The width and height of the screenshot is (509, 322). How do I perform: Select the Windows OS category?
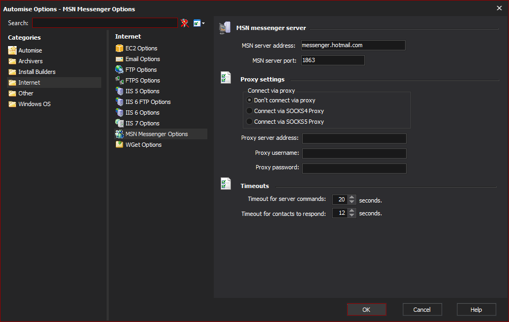coord(34,104)
